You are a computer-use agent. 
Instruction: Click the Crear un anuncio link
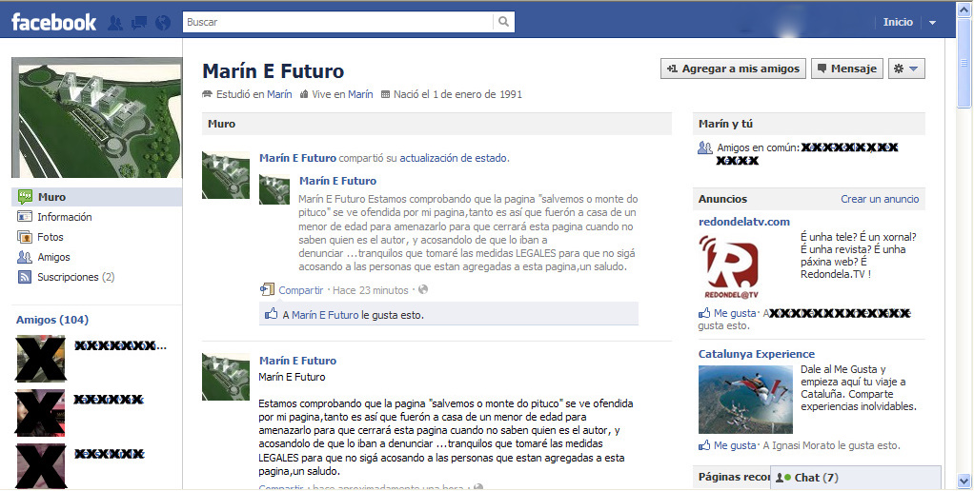[x=879, y=199]
